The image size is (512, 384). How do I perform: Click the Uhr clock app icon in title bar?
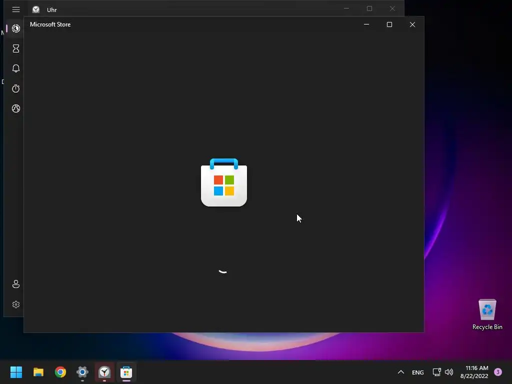click(x=36, y=9)
